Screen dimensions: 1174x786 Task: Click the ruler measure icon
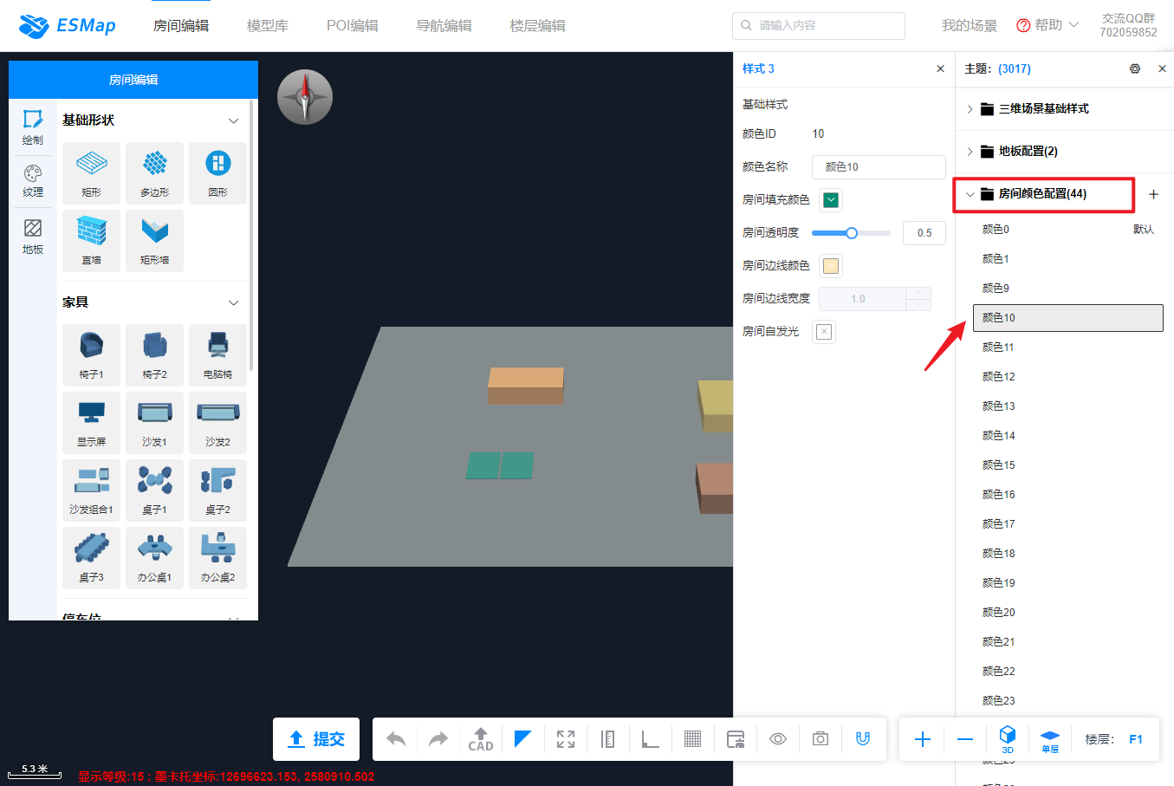point(608,739)
